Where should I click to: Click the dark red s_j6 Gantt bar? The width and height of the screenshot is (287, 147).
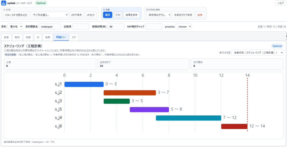234,126
